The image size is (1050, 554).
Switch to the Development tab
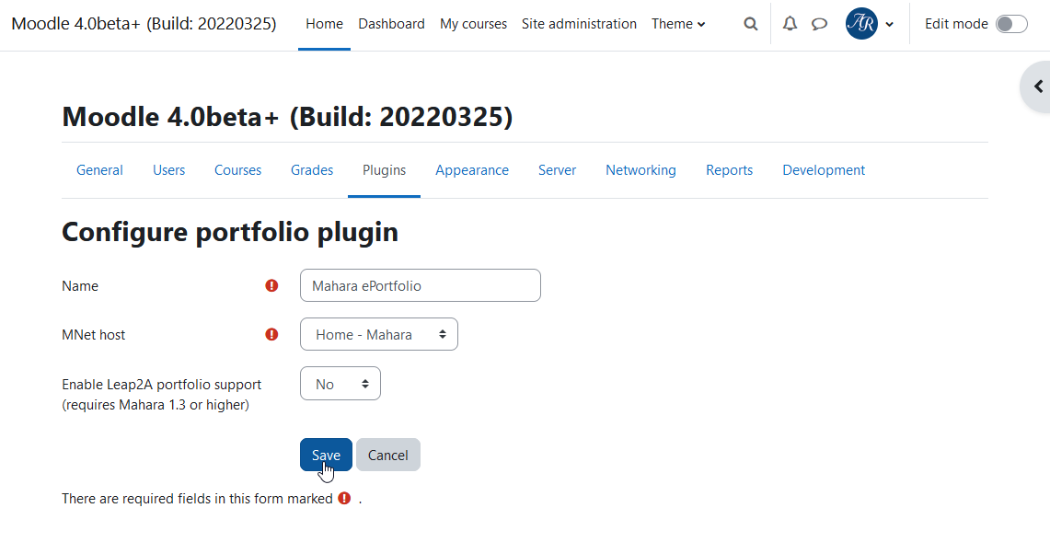[x=824, y=170]
